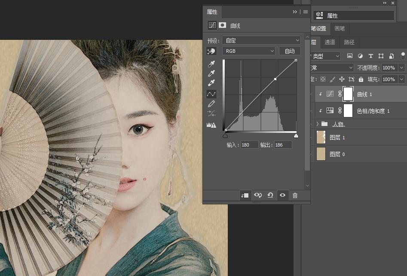This screenshot has height=276, width=407.
Task: Toggle adjustment layer visibility eye in Properties
Action: (x=282, y=195)
